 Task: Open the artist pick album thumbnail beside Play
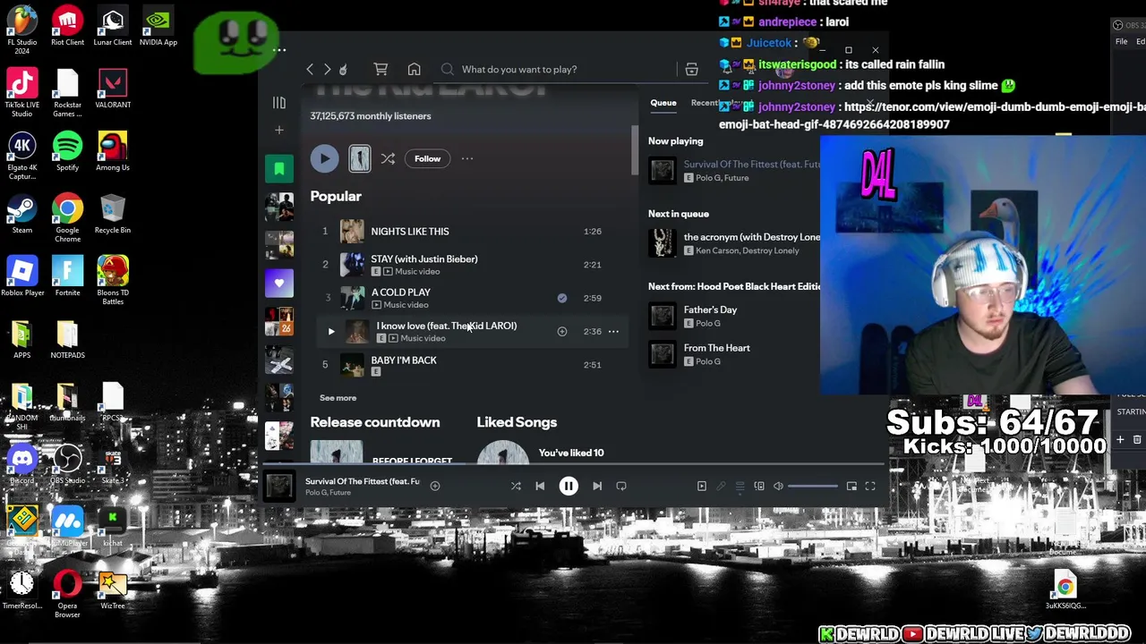tap(359, 158)
